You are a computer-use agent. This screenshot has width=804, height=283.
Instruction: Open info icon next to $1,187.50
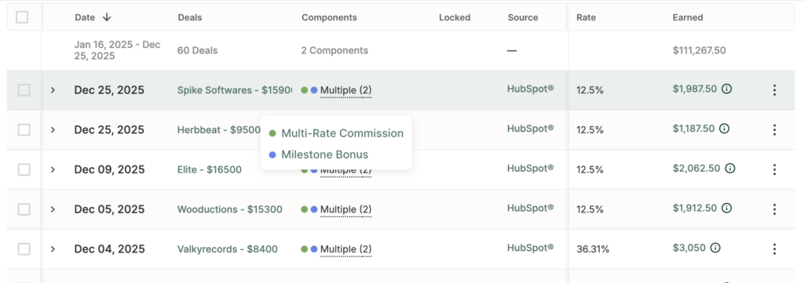724,129
